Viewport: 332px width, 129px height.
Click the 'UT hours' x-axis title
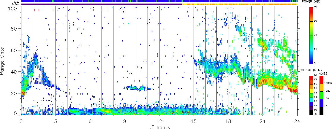point(159,127)
